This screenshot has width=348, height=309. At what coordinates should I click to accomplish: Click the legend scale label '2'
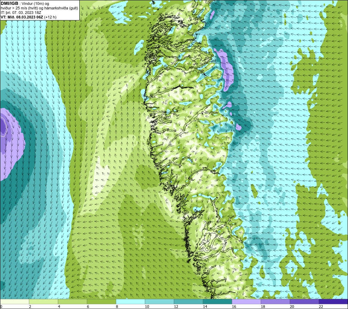click(x=30, y=307)
